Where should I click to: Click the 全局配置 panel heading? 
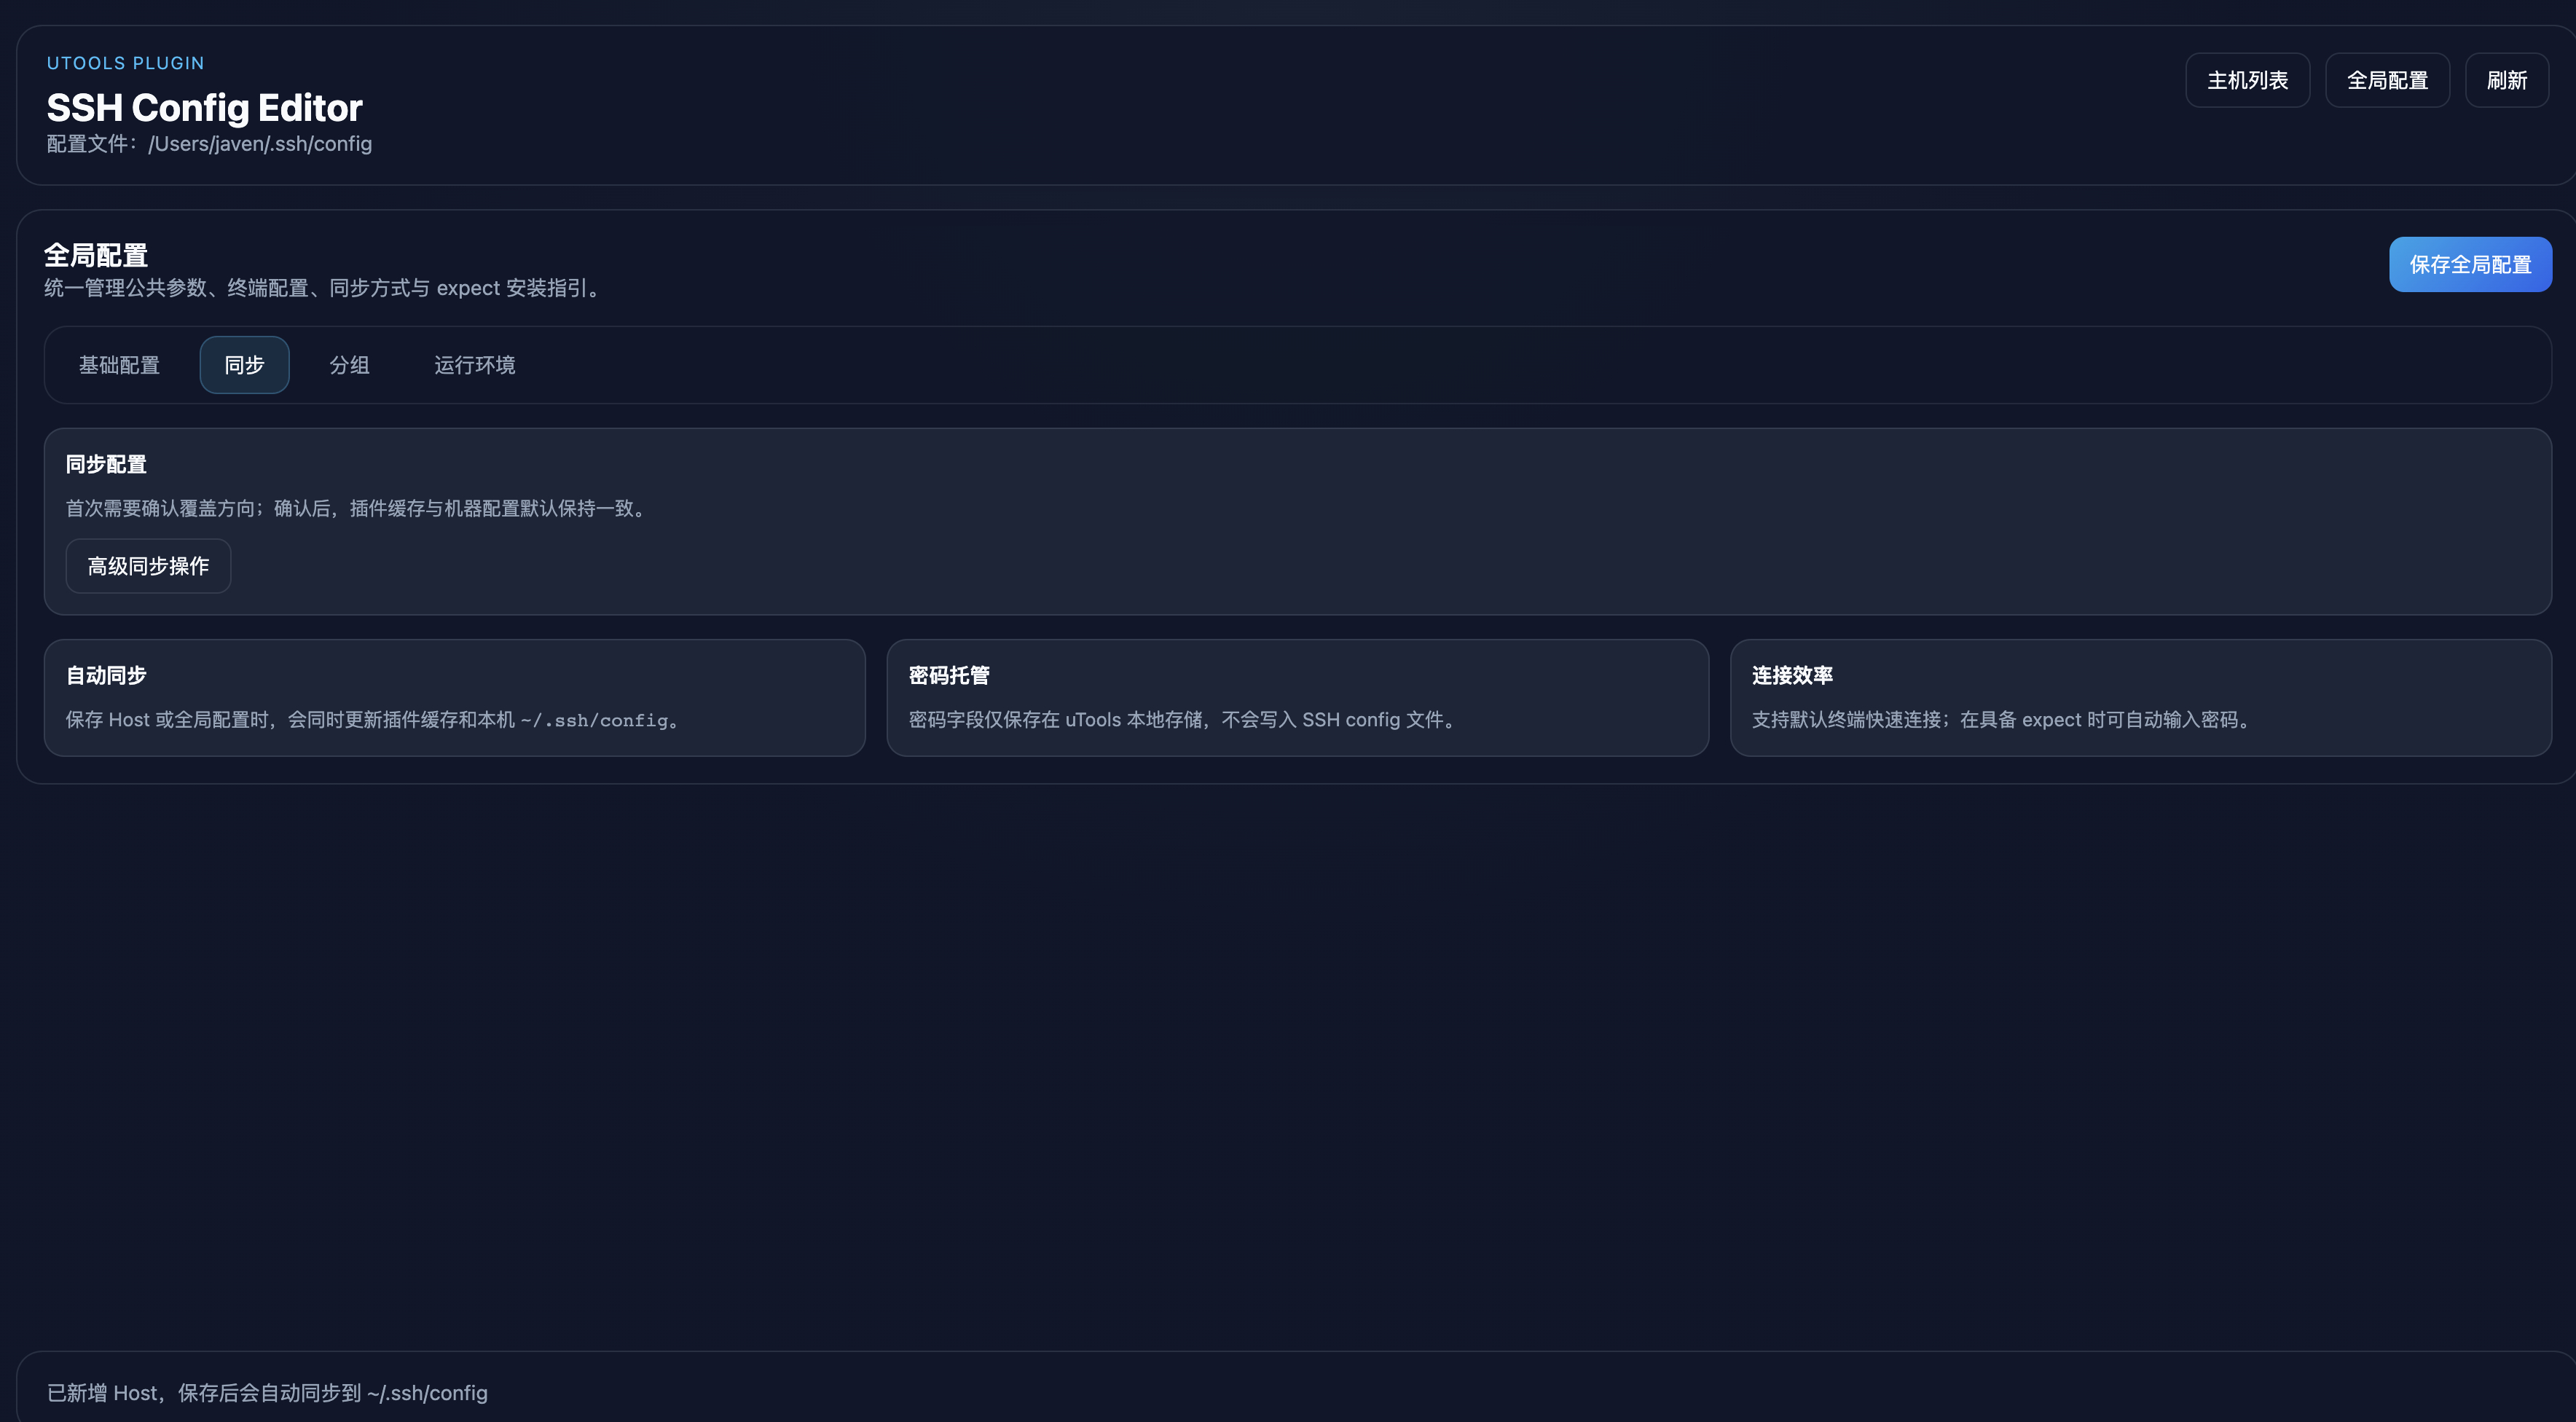tap(96, 255)
